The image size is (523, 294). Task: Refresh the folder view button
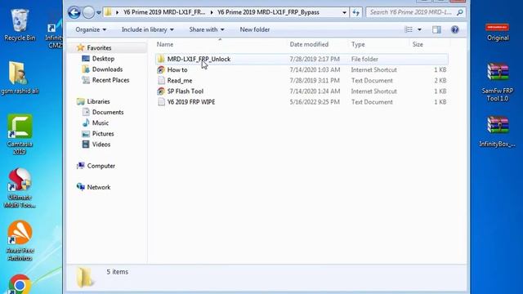[x=356, y=13]
